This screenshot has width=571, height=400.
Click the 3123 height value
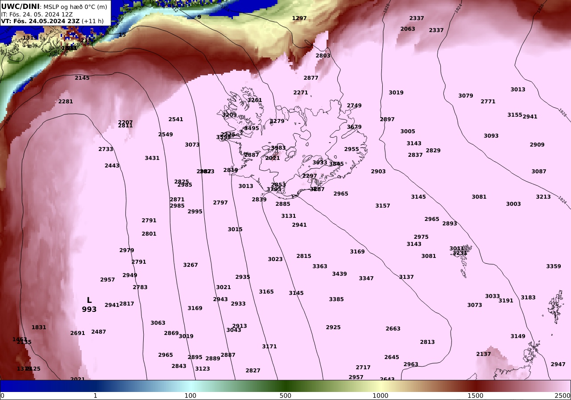tap(203, 369)
